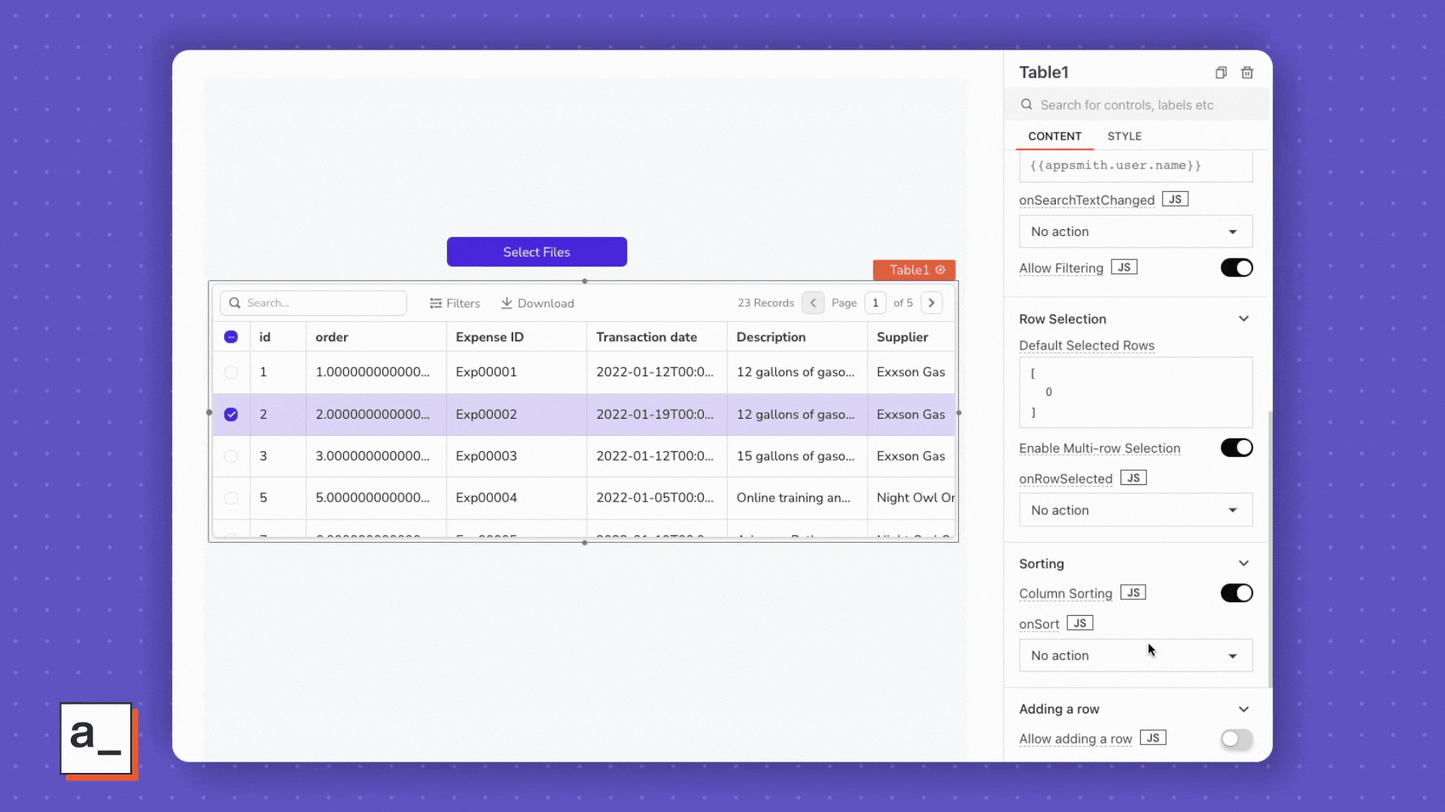
Task: Go to next table page arrow
Action: [x=931, y=303]
